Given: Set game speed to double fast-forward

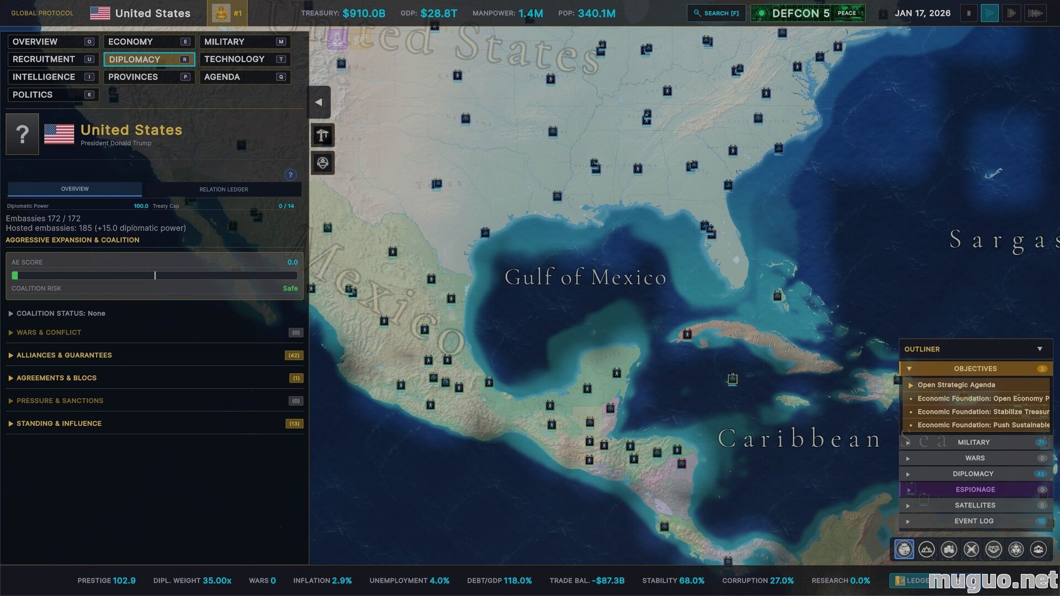Looking at the screenshot, I should tap(1011, 13).
